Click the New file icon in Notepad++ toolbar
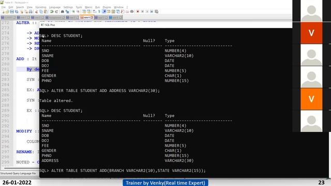 (x=3, y=11)
